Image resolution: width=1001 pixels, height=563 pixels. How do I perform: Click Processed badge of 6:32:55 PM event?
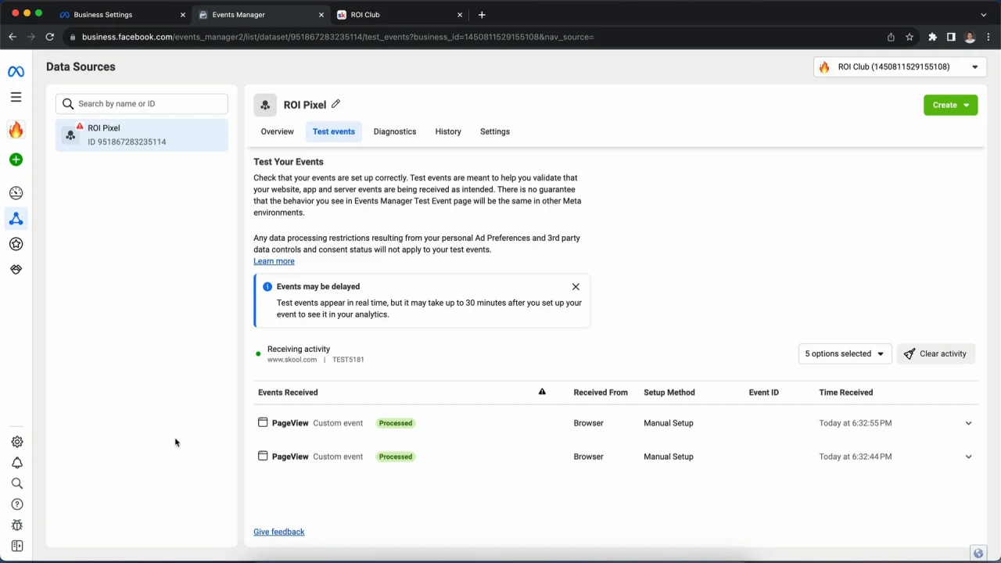395,423
